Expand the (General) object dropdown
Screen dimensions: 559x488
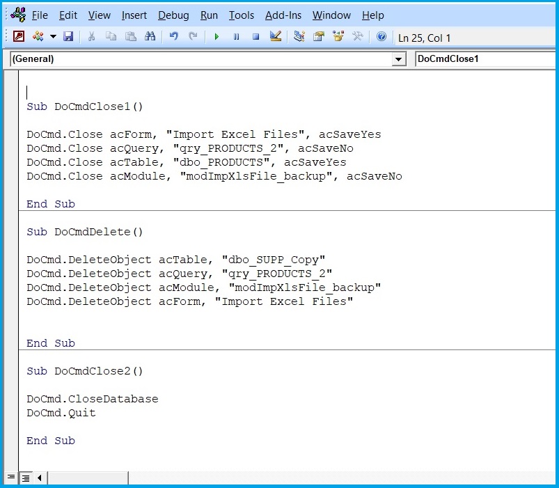[399, 60]
